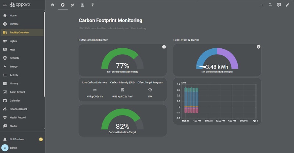The image size is (294, 153).
Task: Click the Activity list icon
Action: [5, 75]
